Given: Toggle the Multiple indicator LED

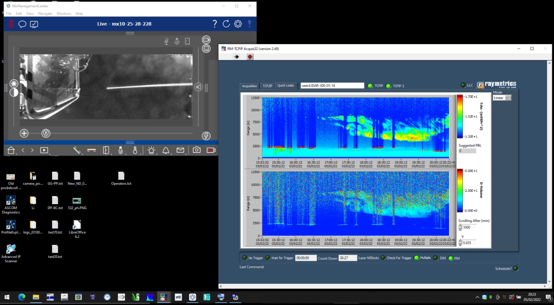Looking at the screenshot, I should [x=416, y=258].
